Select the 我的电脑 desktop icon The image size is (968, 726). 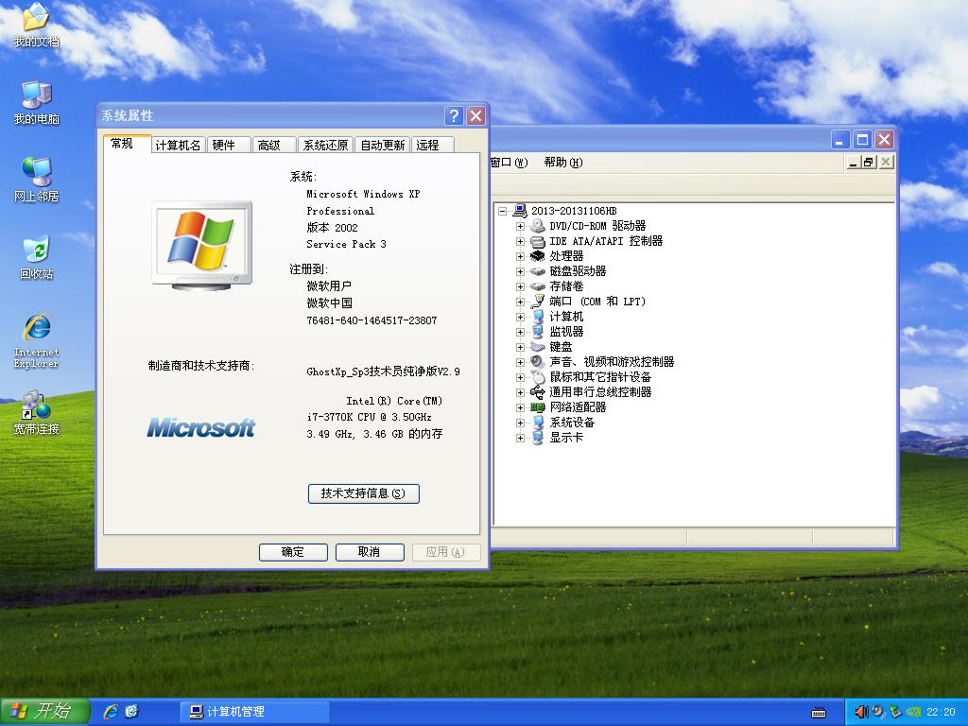click(36, 102)
